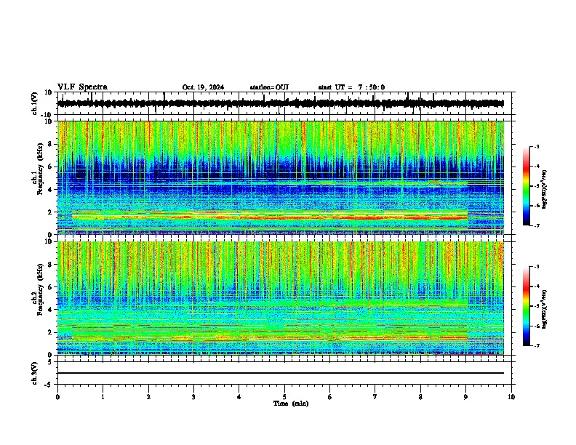Viewport: 576px width, 445px height.
Task: Click the ch.3(V) axis label
Action: pyautogui.click(x=35, y=373)
